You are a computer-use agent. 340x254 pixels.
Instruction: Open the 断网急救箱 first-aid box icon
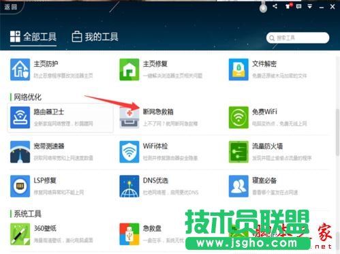point(129,117)
